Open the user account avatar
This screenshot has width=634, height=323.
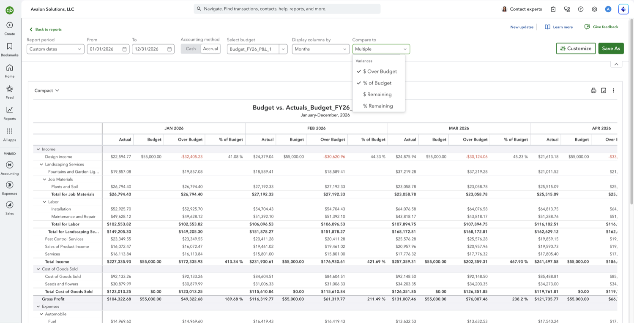pyautogui.click(x=608, y=9)
